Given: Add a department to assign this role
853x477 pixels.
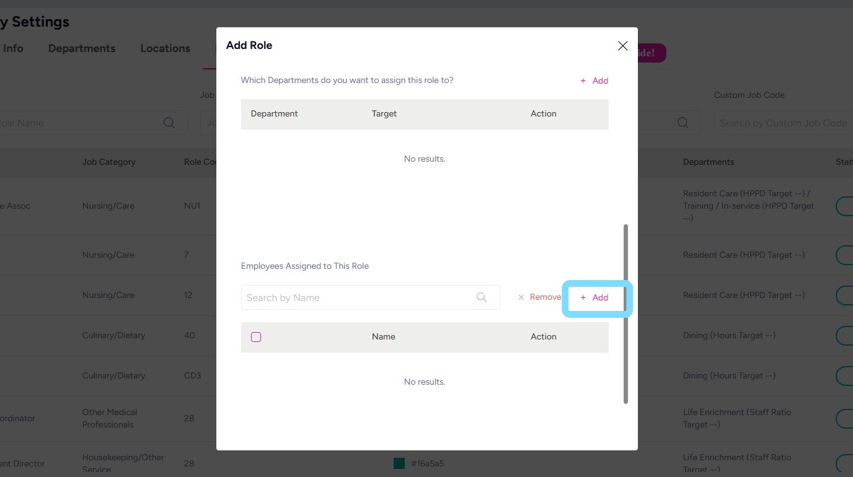Looking at the screenshot, I should point(594,81).
